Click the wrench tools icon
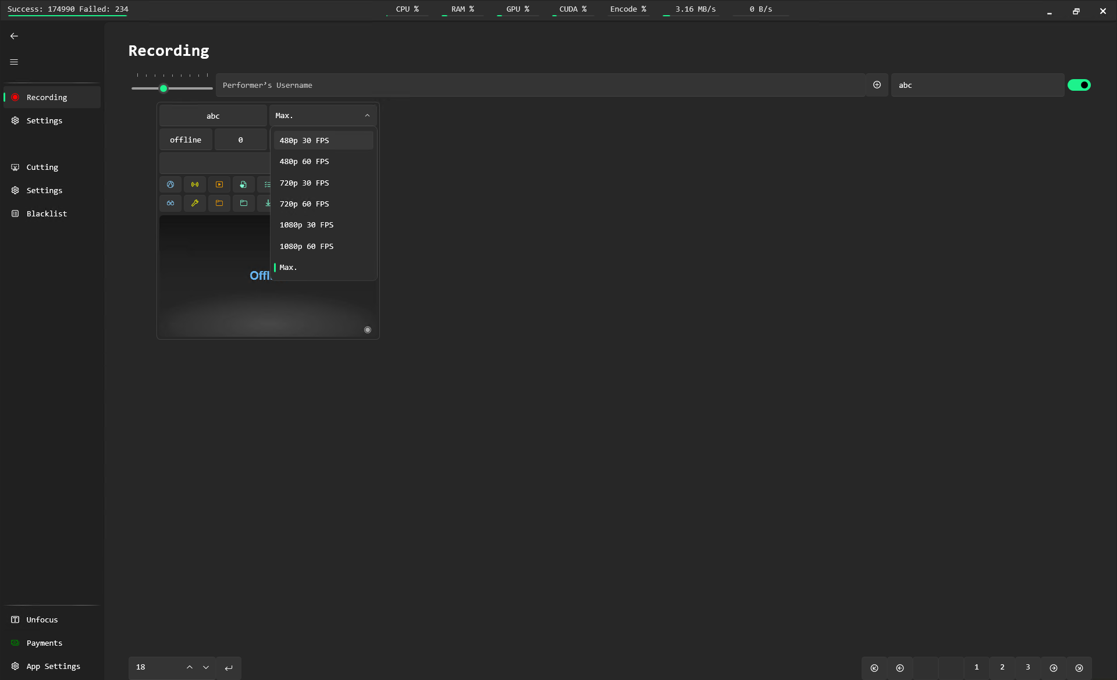This screenshot has width=1117, height=680. (194, 203)
